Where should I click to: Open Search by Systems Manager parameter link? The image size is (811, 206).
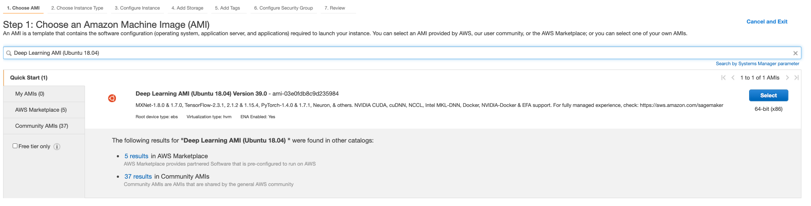coord(757,64)
